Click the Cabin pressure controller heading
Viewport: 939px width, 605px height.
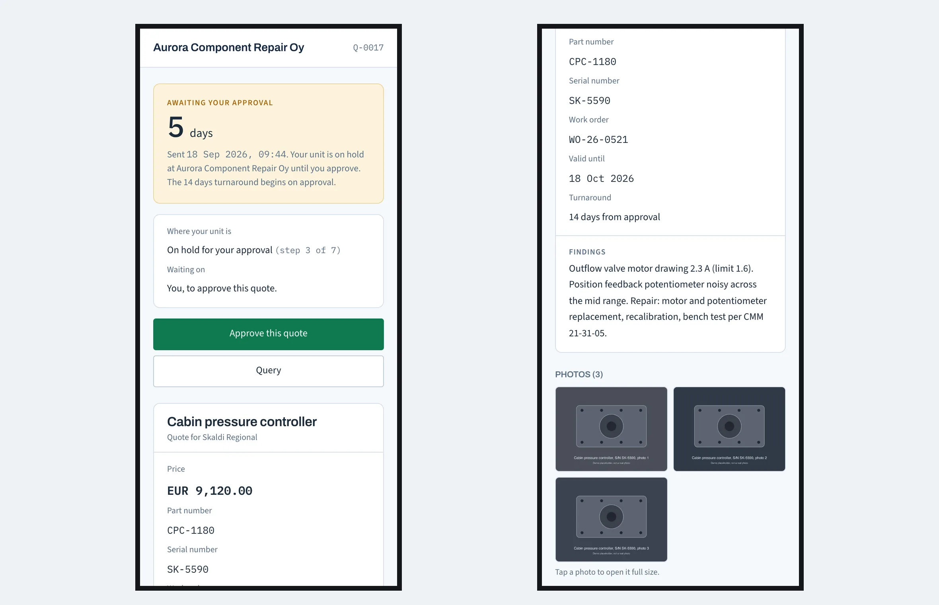pyautogui.click(x=242, y=422)
